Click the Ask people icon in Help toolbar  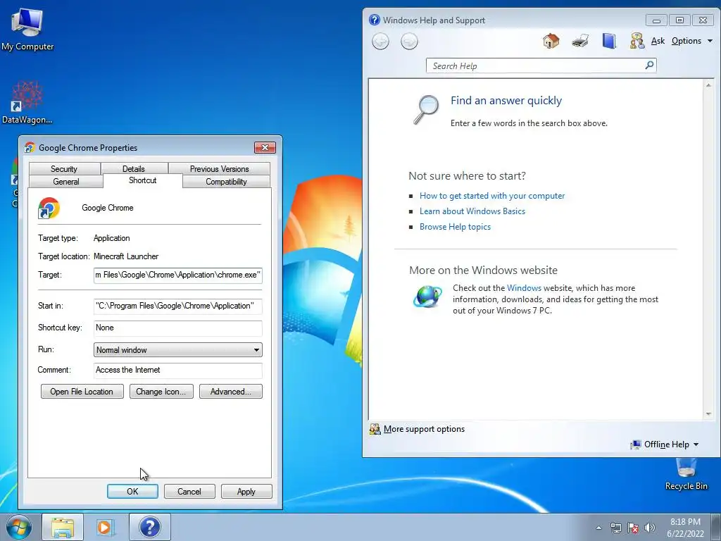point(637,41)
